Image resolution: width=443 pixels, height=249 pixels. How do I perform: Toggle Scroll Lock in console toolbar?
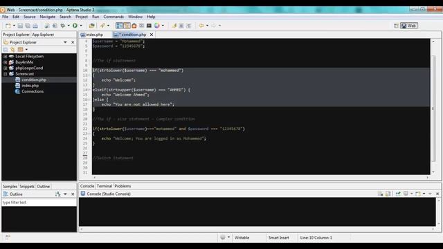pyautogui.click(x=388, y=194)
